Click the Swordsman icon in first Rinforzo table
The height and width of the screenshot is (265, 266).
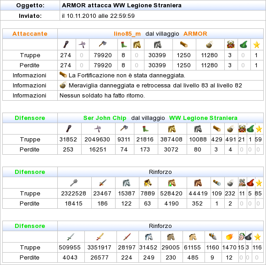point(103,183)
